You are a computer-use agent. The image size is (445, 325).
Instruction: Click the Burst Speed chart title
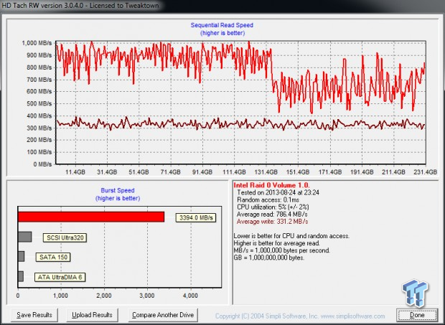118,190
